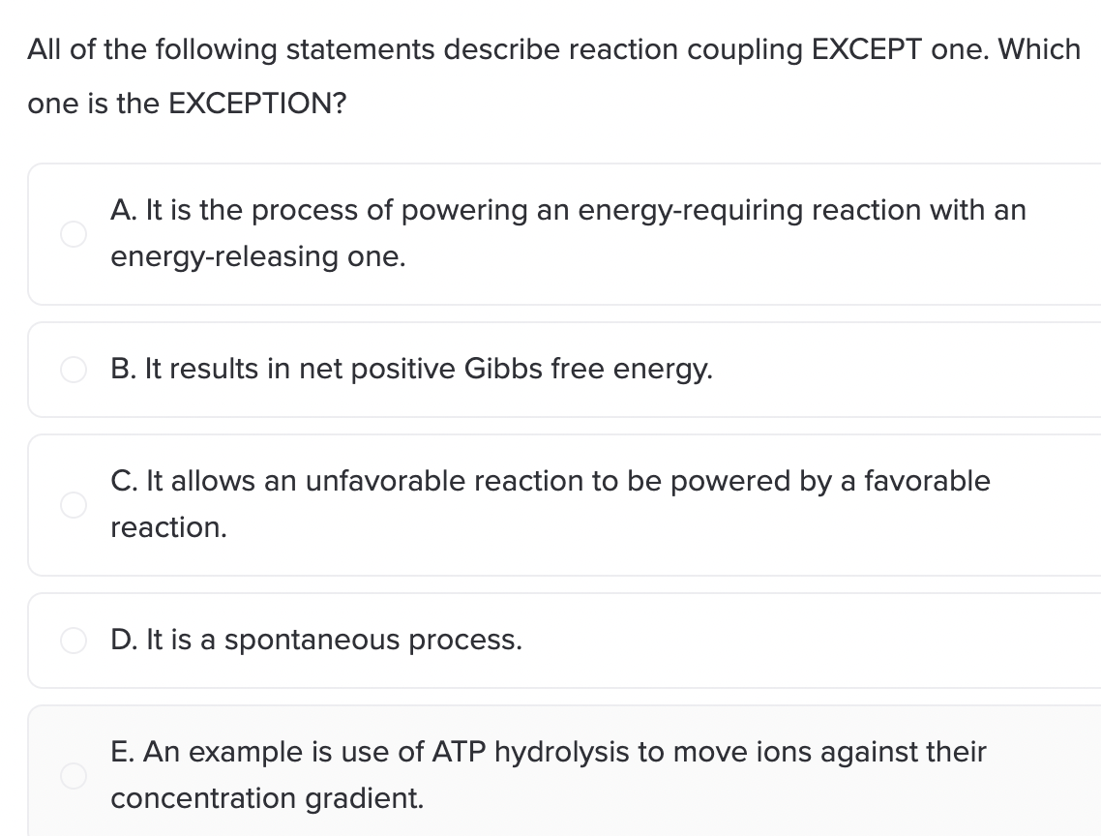Image resolution: width=1101 pixels, height=836 pixels.
Task: Select radio button for answer E
Action: click(x=73, y=776)
